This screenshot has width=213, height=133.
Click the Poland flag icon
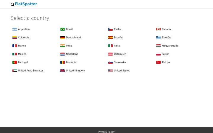click(x=158, y=54)
